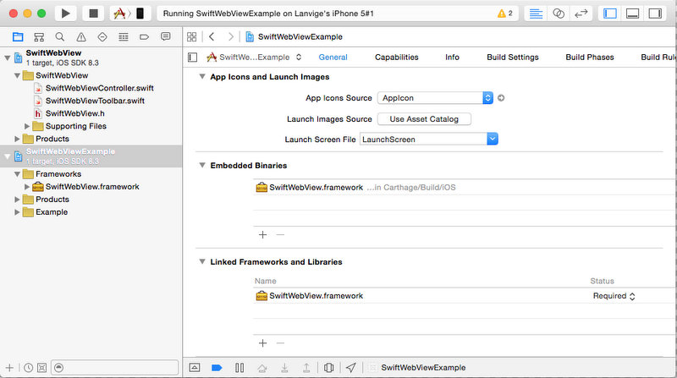Click Use Asset Catalog button
The image size is (677, 378).
pyautogui.click(x=424, y=119)
